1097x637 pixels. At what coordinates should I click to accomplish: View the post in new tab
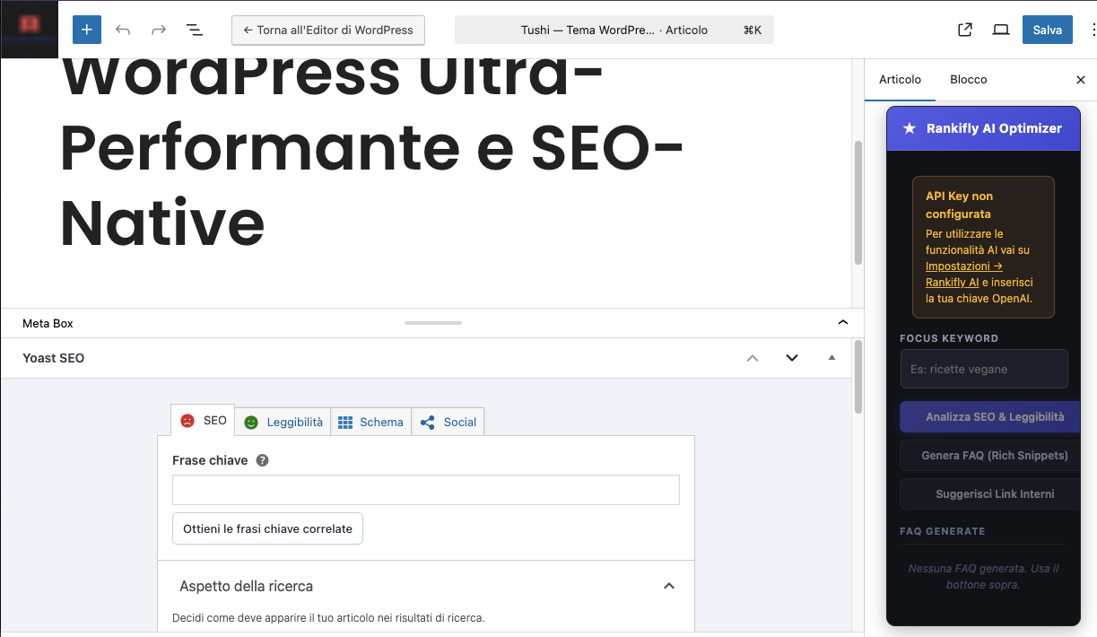pos(965,30)
